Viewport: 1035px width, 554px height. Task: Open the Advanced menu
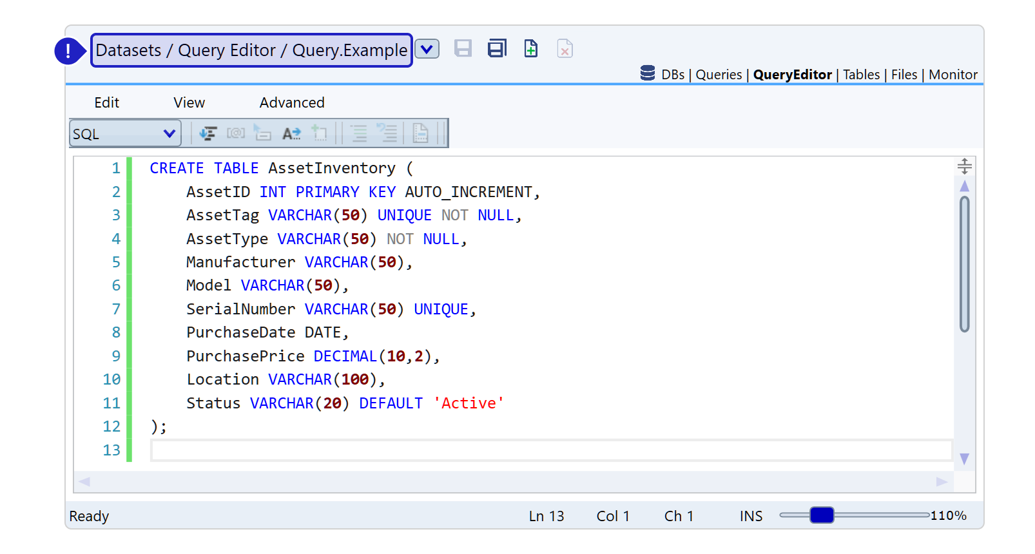point(292,102)
